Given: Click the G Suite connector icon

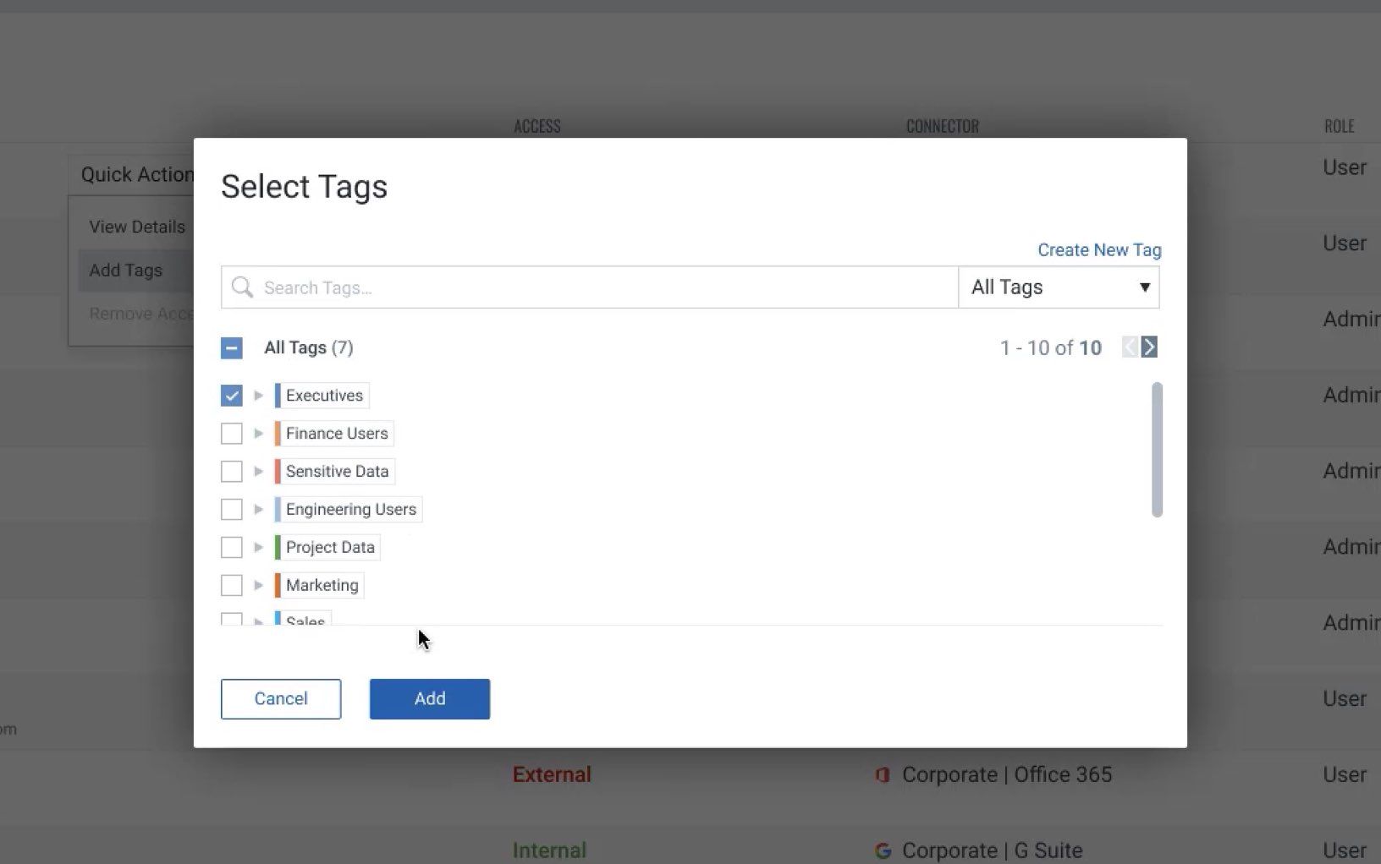Looking at the screenshot, I should pos(883,850).
